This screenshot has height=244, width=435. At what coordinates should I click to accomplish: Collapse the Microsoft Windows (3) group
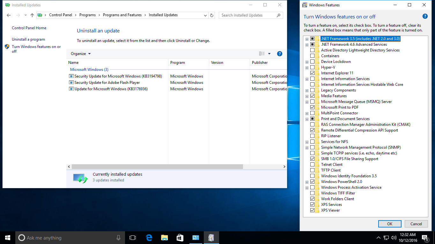pyautogui.click(x=89, y=70)
